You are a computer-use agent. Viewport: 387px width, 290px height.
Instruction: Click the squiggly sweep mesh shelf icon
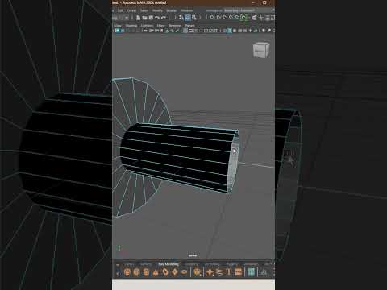coord(219,272)
